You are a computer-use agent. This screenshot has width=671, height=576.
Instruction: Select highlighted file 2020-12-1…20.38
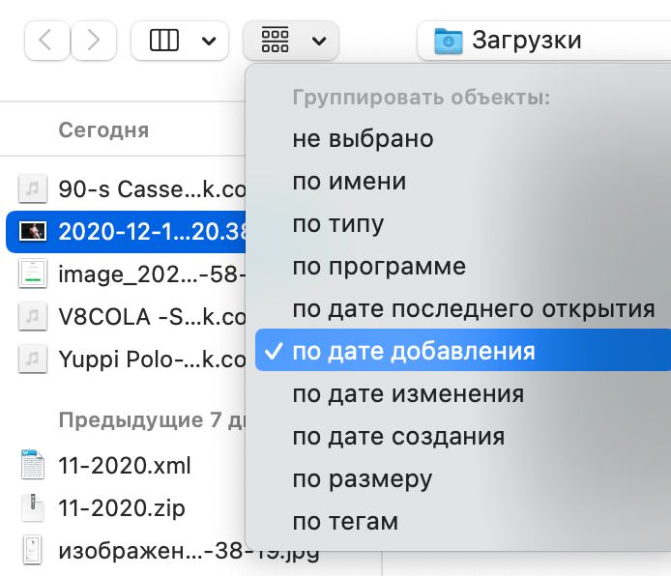pyautogui.click(x=126, y=232)
